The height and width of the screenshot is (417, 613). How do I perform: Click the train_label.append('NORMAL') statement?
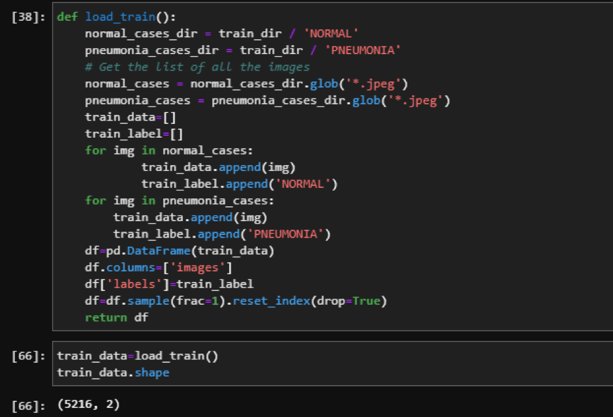point(239,184)
